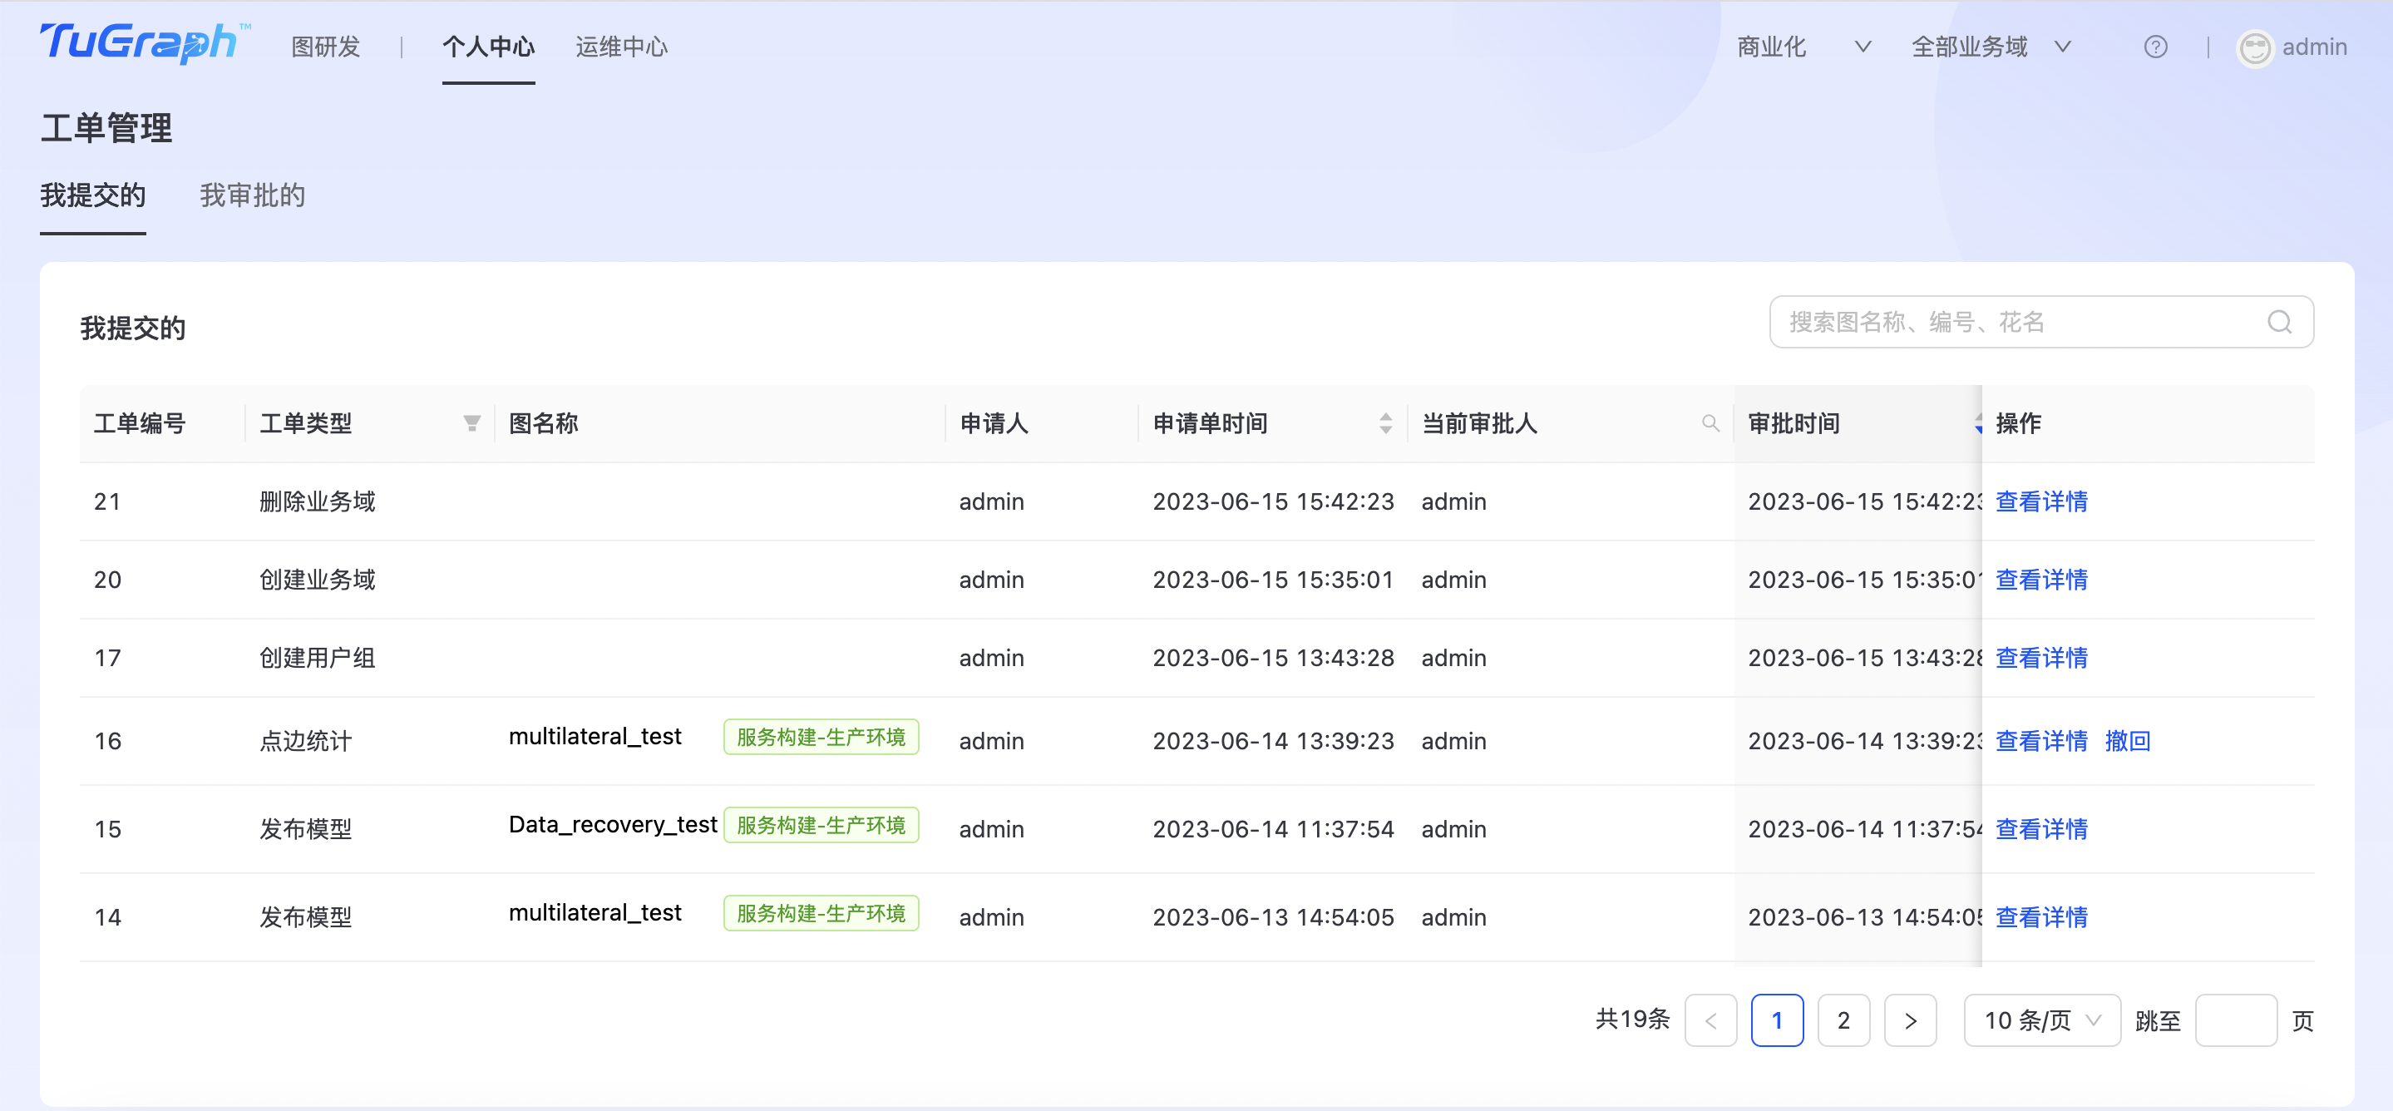
Task: Expand the 全部业务域 dropdown
Action: [1991, 47]
